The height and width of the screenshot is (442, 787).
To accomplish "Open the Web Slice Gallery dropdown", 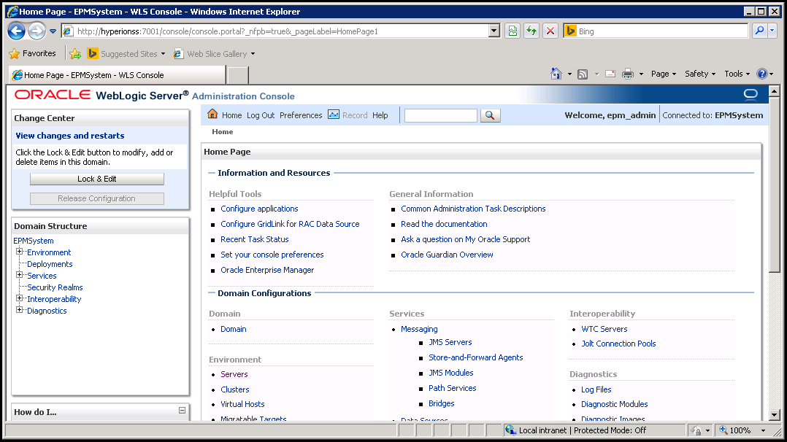I will click(253, 54).
